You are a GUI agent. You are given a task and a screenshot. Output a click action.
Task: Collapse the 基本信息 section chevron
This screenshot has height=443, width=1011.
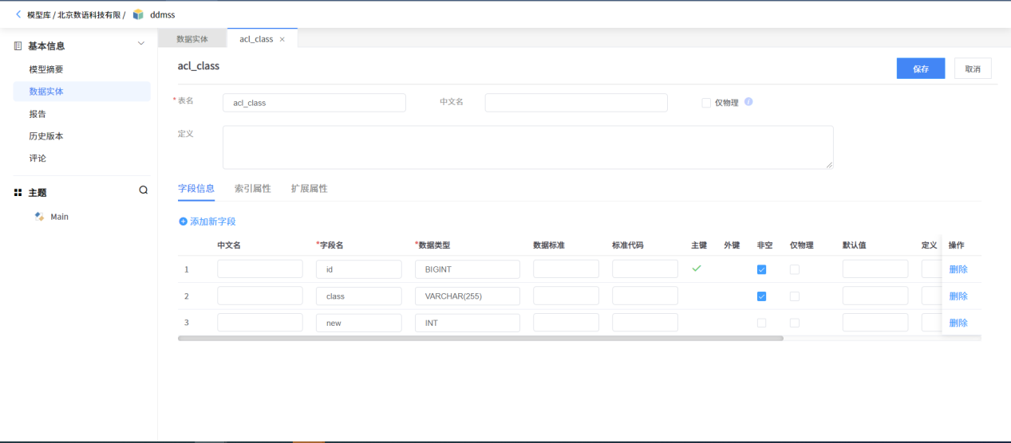point(141,43)
